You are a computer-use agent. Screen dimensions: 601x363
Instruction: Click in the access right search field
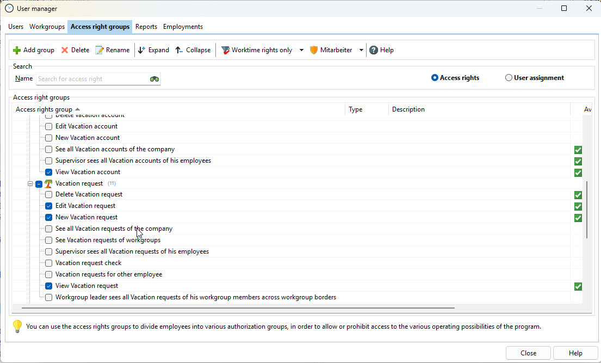pyautogui.click(x=92, y=79)
